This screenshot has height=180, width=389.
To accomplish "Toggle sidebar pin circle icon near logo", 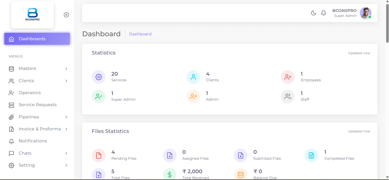I will pos(66,15).
